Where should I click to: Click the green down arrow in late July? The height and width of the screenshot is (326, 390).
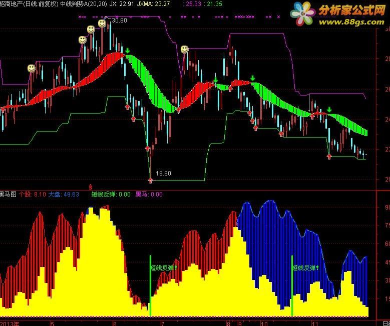click(x=216, y=80)
